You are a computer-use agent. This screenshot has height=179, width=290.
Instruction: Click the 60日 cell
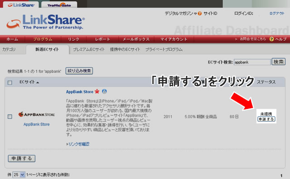(x=234, y=117)
